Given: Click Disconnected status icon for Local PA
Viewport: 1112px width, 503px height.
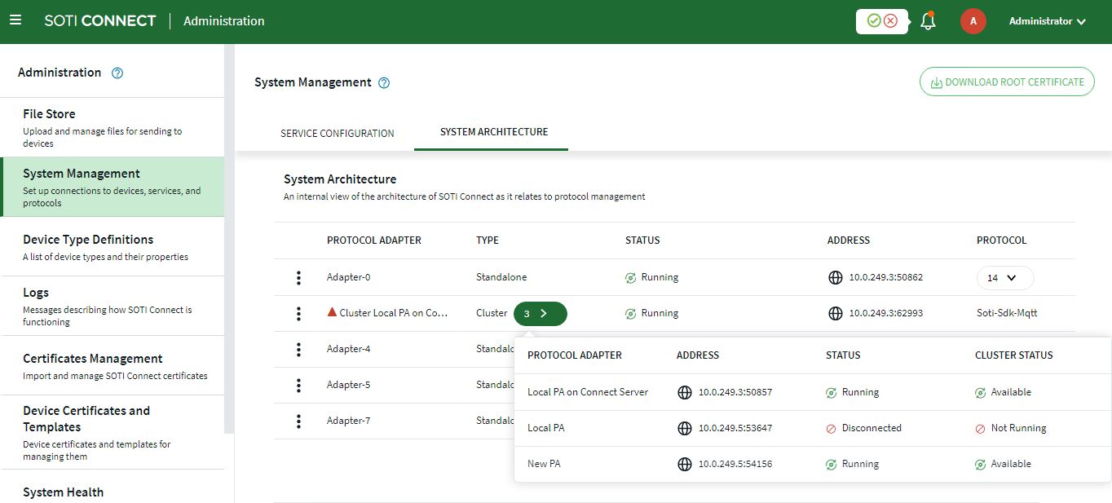Looking at the screenshot, I should (832, 429).
